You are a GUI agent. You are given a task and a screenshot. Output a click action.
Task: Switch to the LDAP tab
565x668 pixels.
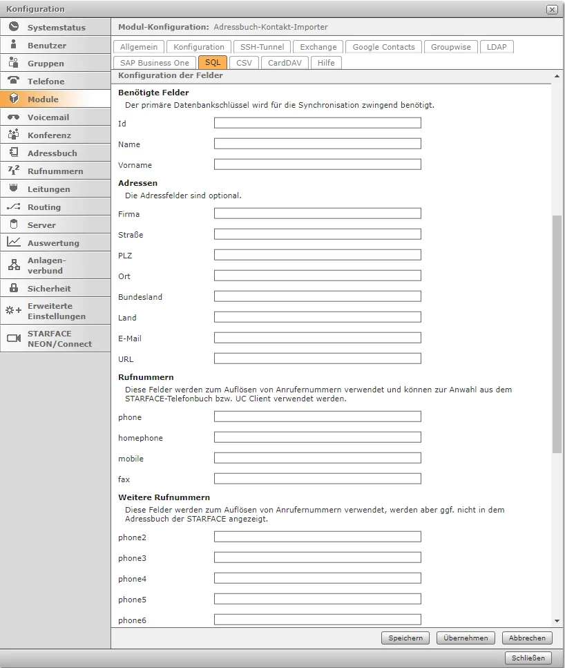coord(496,47)
